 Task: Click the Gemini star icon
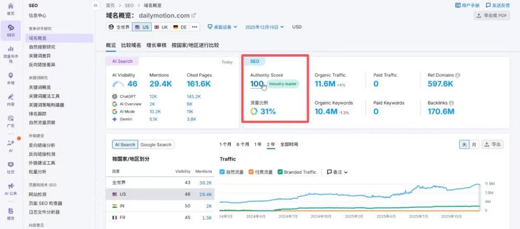pyautogui.click(x=115, y=119)
